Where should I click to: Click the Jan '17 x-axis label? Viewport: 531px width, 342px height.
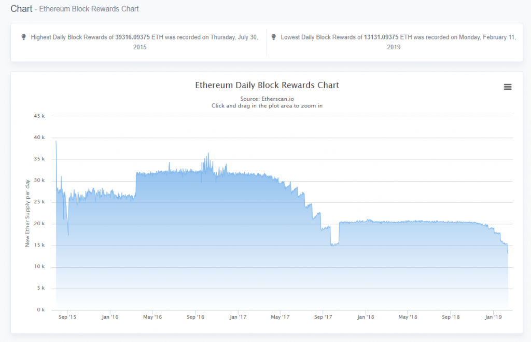pos(237,317)
